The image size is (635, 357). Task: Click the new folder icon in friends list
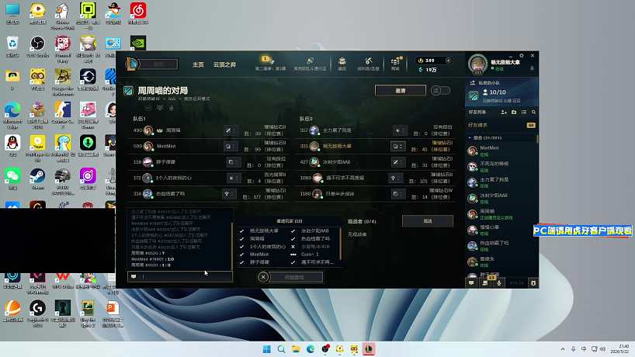pos(514,112)
